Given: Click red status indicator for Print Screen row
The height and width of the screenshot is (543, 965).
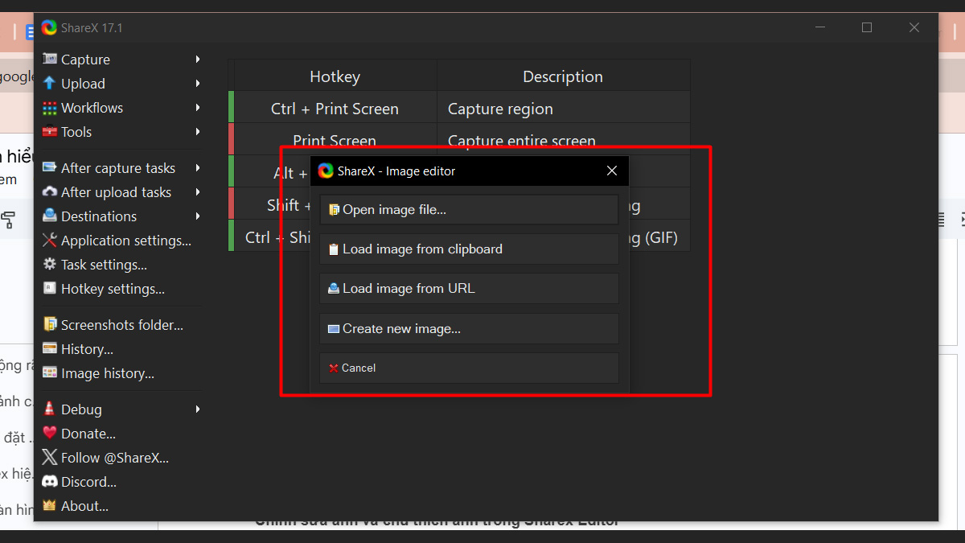Looking at the screenshot, I should tap(231, 139).
